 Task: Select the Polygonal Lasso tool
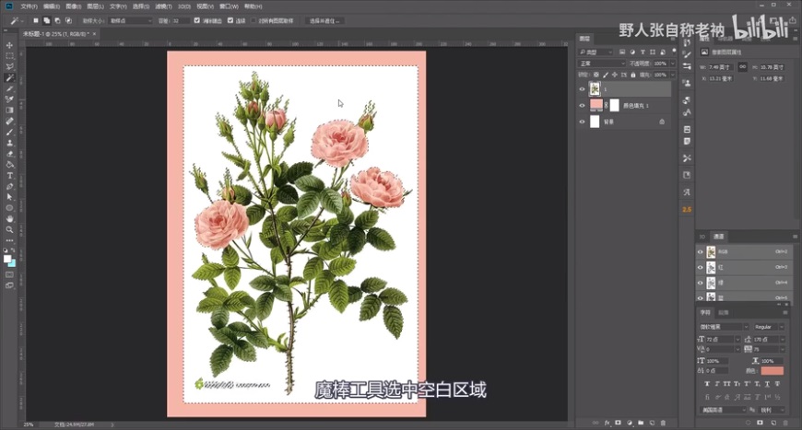click(9, 67)
